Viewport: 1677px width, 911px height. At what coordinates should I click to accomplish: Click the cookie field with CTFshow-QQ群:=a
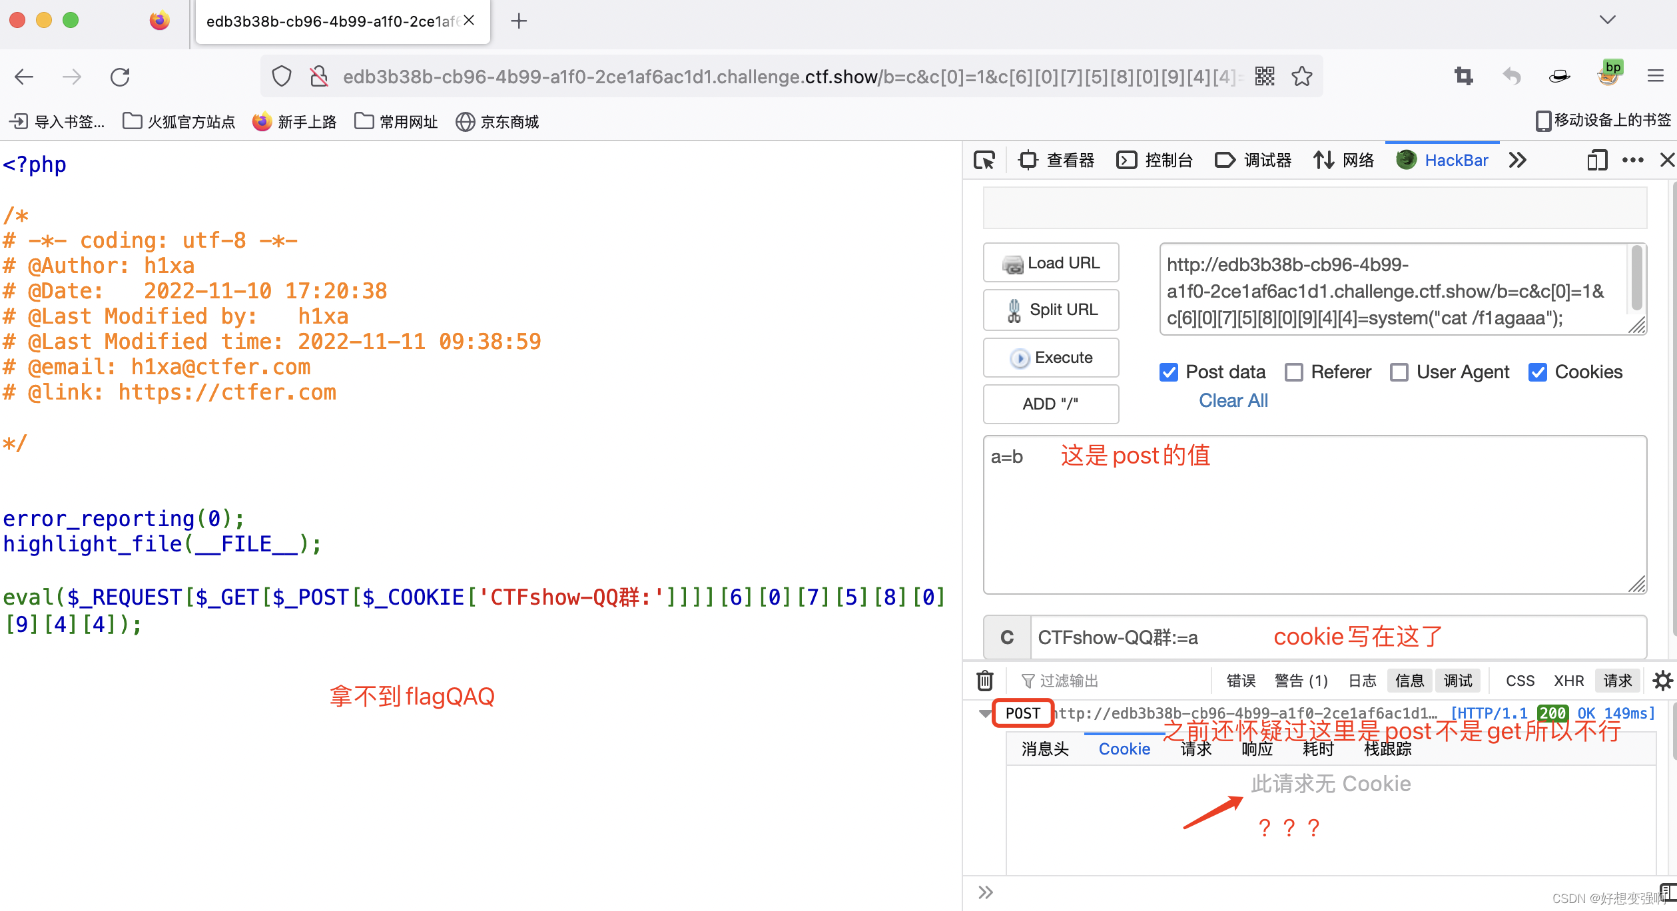click(x=1339, y=637)
